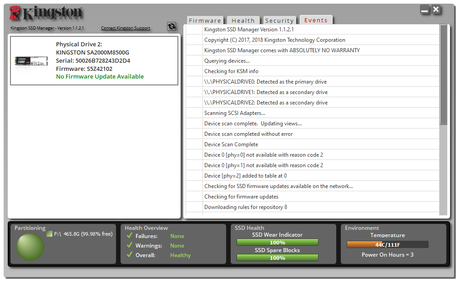460x283 pixels.
Task: Click the temperature 44C/111F bar
Action: click(x=388, y=245)
